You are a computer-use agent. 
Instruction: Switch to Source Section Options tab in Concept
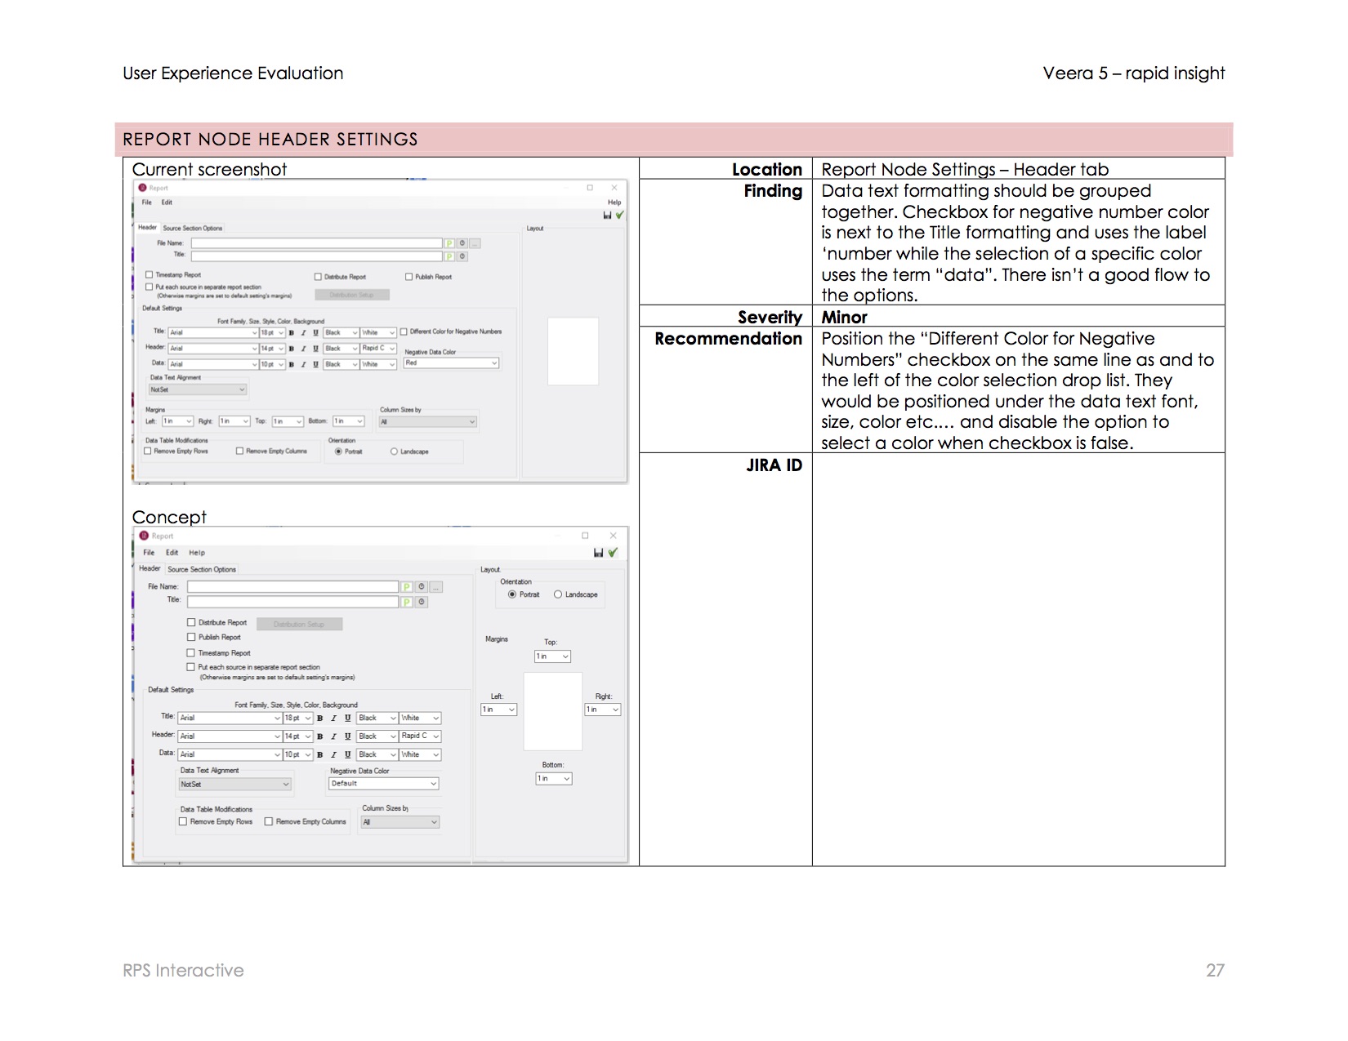tap(202, 570)
